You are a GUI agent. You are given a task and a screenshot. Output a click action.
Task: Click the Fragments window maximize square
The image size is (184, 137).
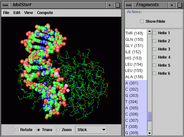[x=180, y=5]
